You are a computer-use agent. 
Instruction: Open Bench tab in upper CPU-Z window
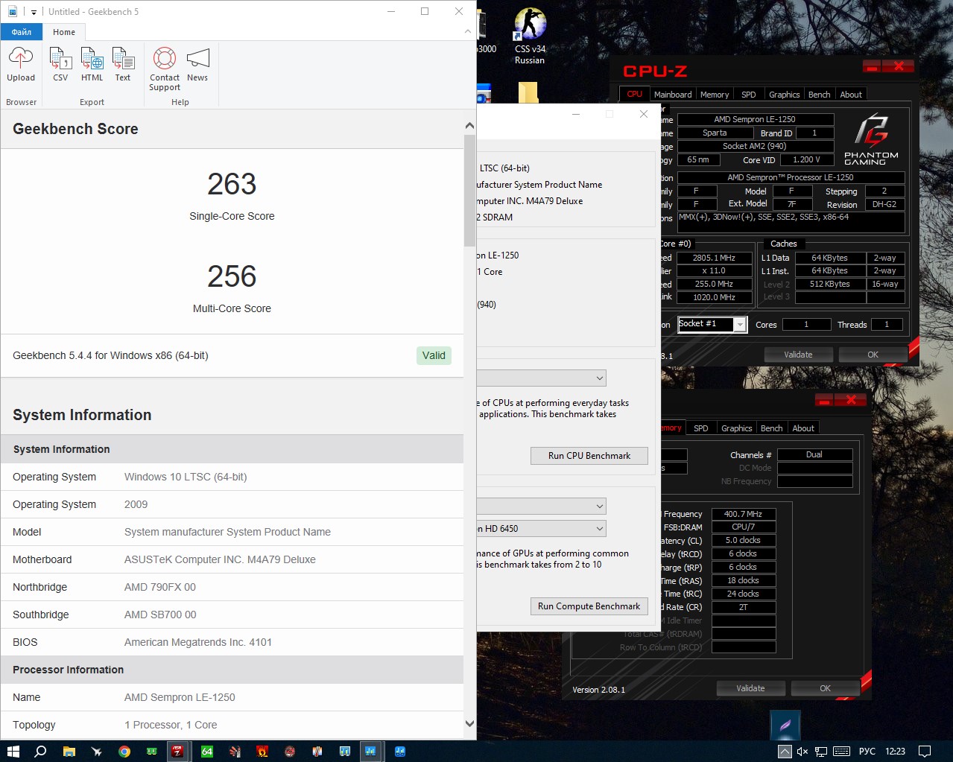pos(820,95)
